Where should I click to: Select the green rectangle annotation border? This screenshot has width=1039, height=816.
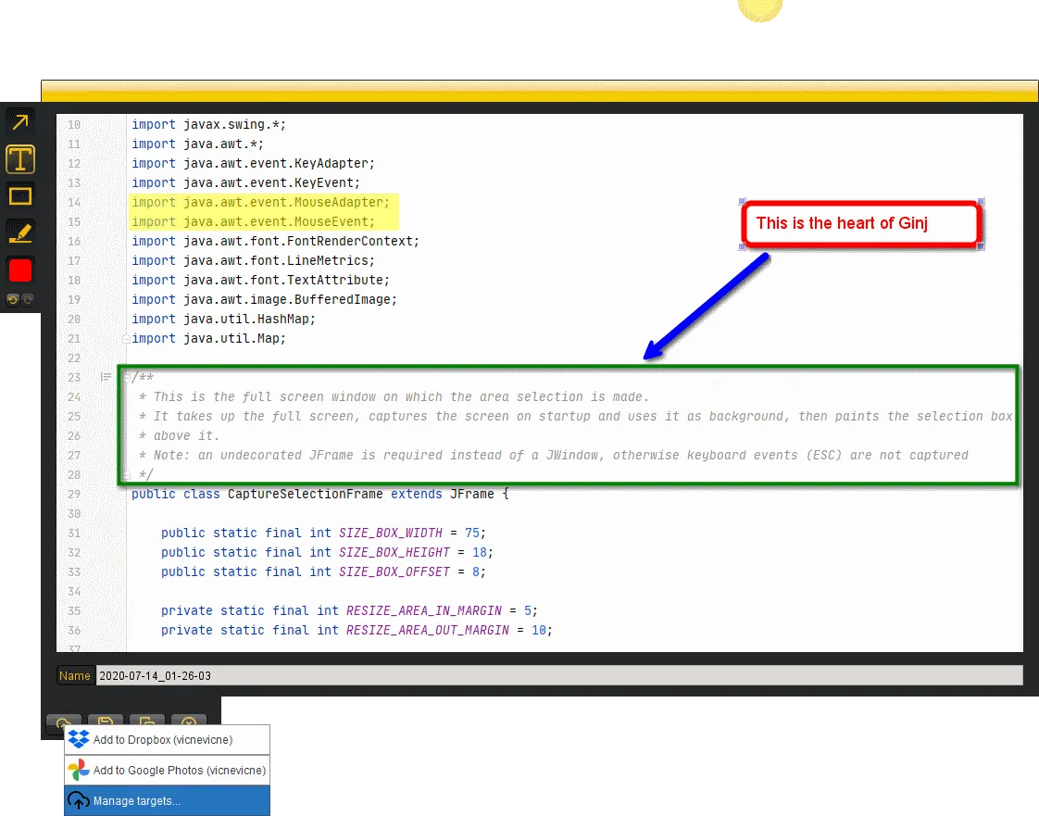pyautogui.click(x=567, y=367)
